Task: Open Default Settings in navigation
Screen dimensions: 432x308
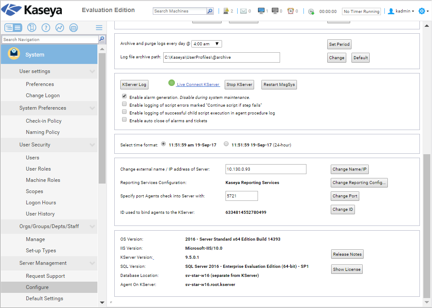Action: click(44, 298)
